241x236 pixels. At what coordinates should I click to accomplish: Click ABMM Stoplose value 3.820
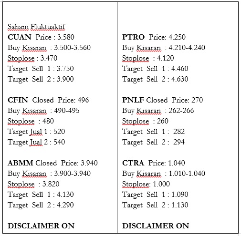coord(51,184)
